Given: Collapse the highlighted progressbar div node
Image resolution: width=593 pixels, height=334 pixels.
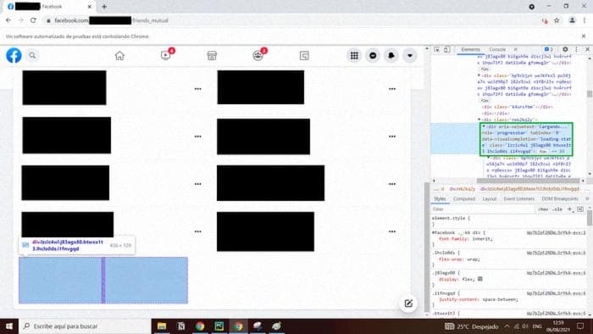Looking at the screenshot, I should (x=484, y=126).
